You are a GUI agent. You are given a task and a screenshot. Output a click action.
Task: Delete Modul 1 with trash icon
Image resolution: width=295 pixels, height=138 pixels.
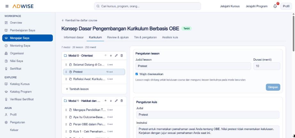122,101
